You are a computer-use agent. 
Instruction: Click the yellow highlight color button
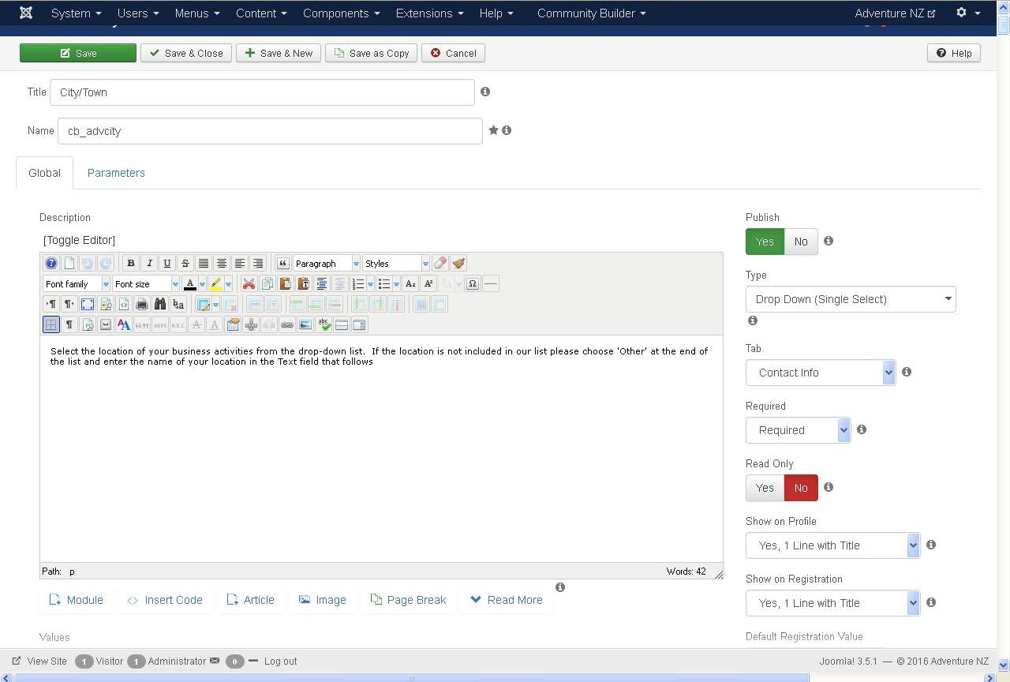tap(215, 283)
